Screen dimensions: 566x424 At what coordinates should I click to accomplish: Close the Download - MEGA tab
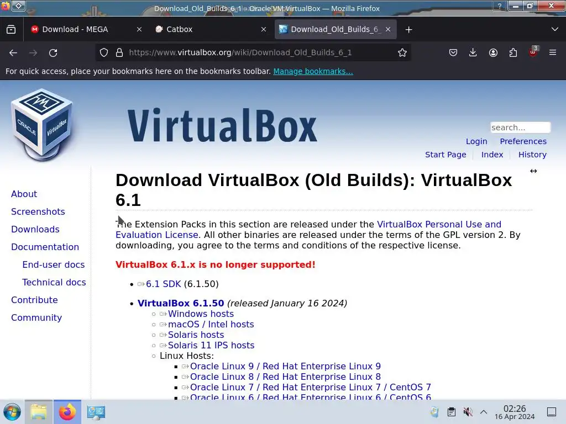click(x=139, y=30)
